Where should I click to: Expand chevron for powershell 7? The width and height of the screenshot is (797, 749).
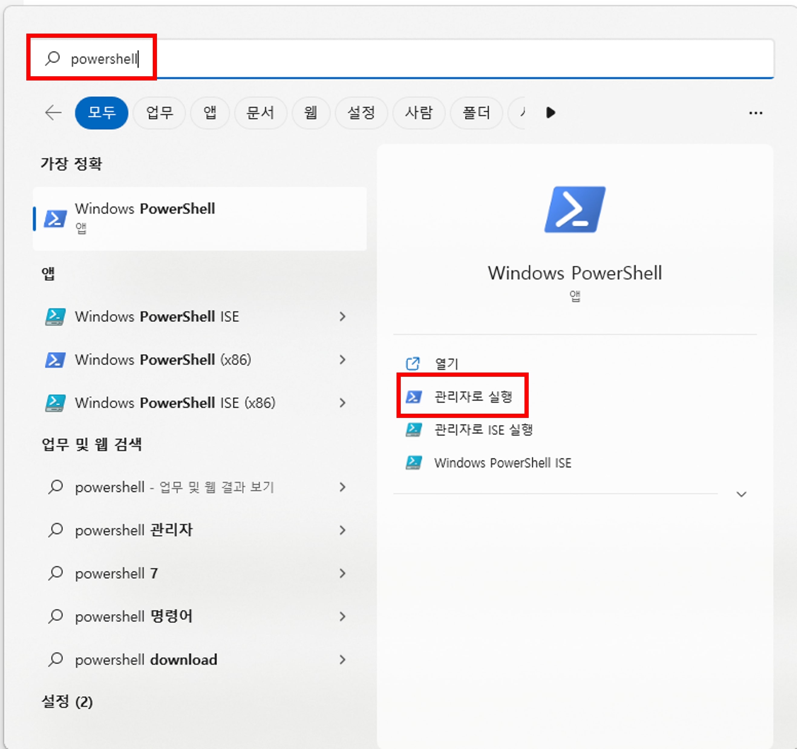342,573
